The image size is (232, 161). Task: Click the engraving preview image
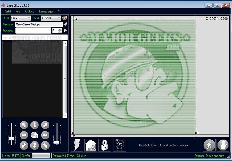tap(134, 76)
